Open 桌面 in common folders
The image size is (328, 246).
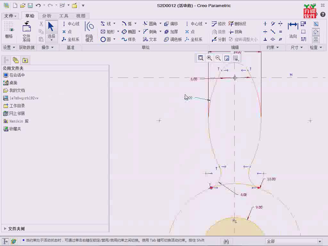click(10, 83)
